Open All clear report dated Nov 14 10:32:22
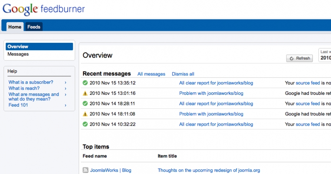Image resolution: width=331 pixels, height=174 pixels. 216,124
